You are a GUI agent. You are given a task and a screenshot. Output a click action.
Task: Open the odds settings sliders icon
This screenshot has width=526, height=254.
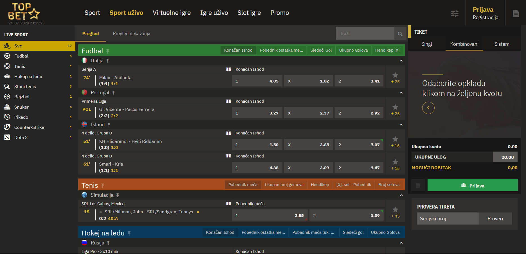[x=455, y=13]
